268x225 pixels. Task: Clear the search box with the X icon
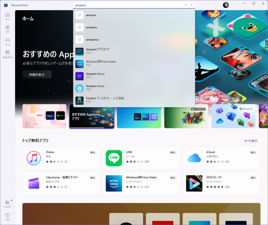[x=186, y=5]
